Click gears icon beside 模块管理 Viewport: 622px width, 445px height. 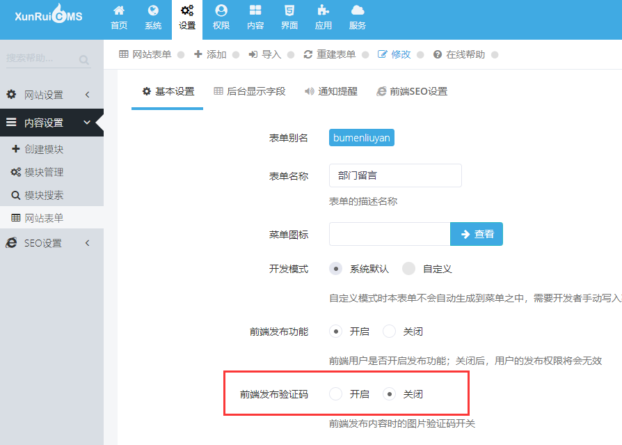click(x=16, y=172)
